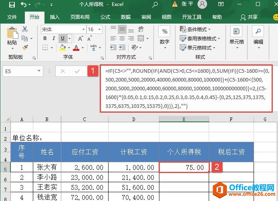Apply the red font color
278x201 pixels.
point(76,48)
